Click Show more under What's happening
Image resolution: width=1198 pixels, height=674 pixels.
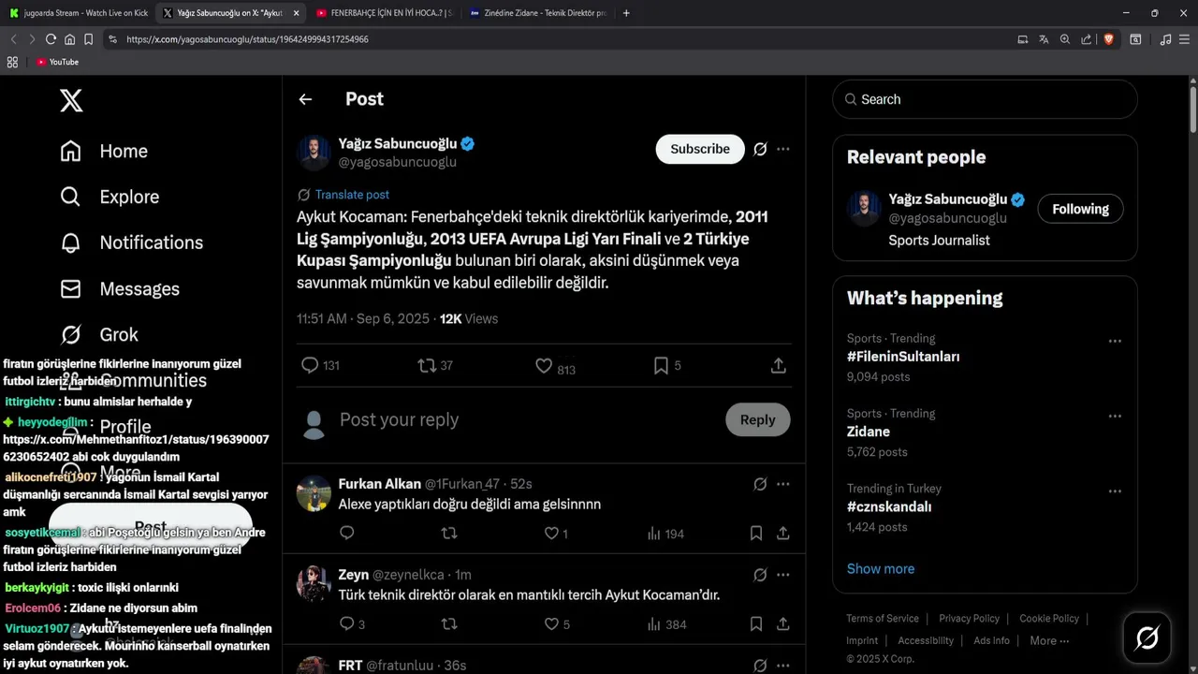(881, 568)
